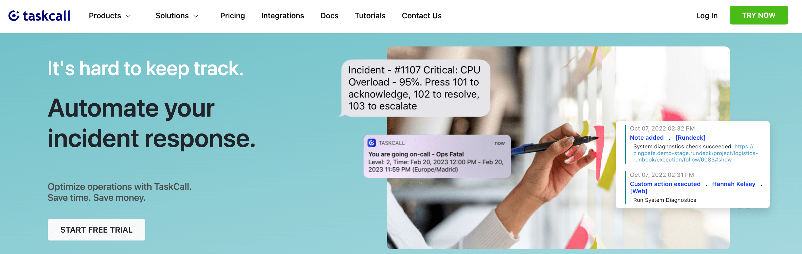
Task: Expand the Products chevron arrow
Action: pos(128,16)
